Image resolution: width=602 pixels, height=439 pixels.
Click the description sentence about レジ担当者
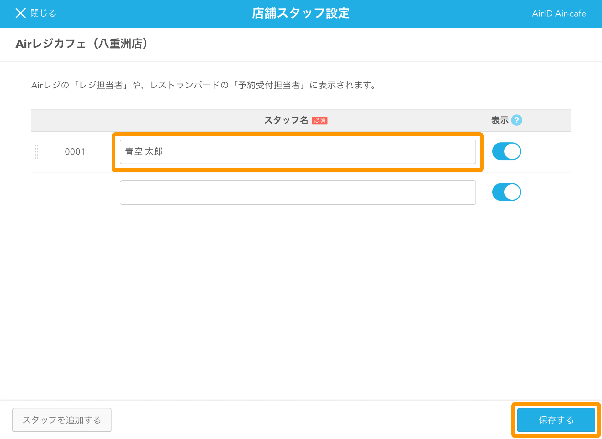point(204,85)
